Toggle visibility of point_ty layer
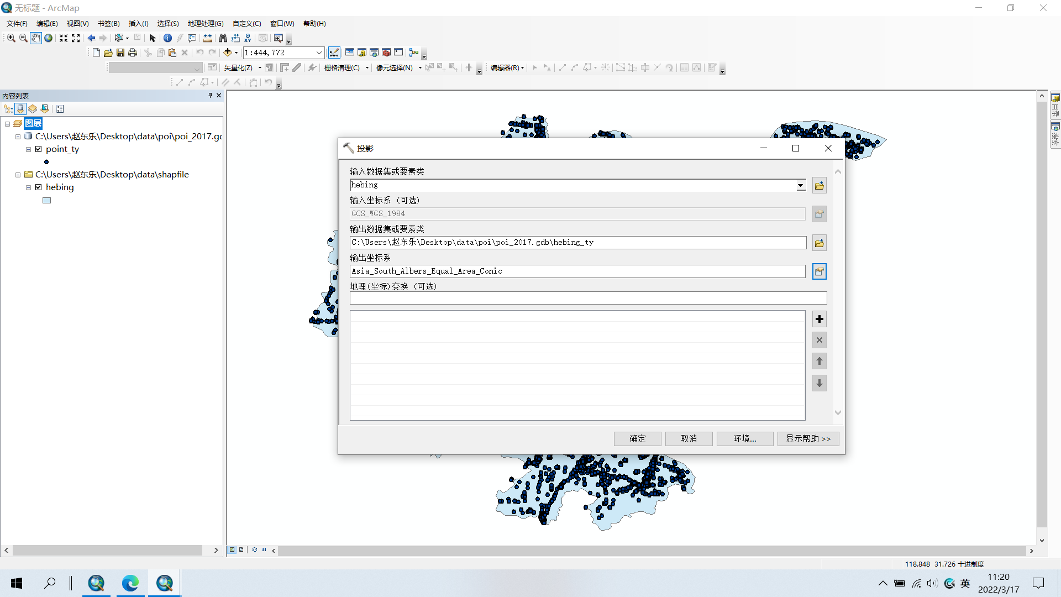1061x597 pixels. pyautogui.click(x=39, y=149)
